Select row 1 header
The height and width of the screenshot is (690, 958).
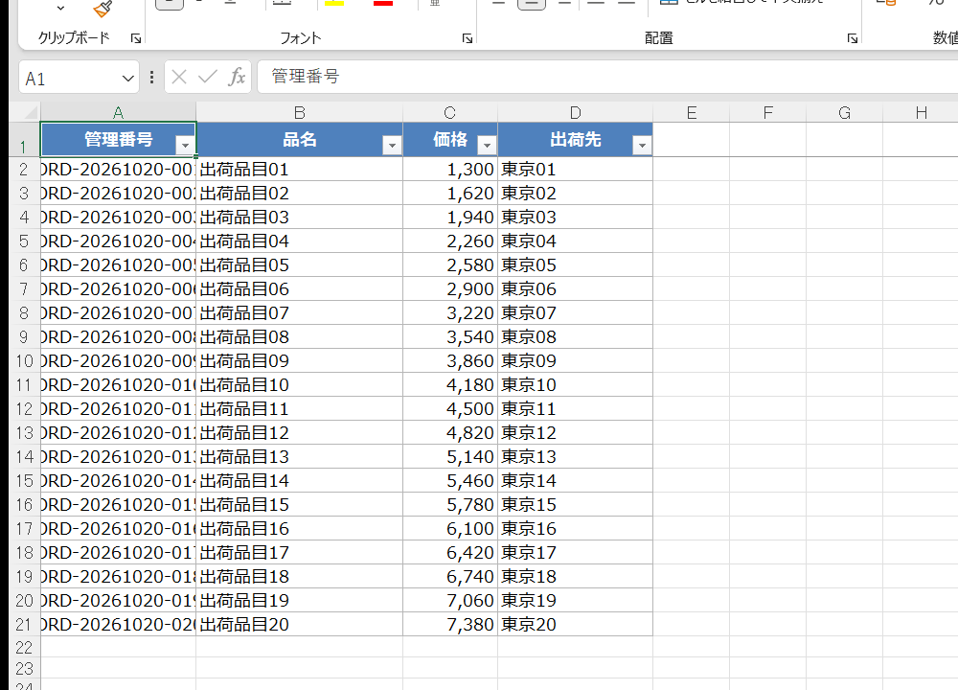pos(24,139)
